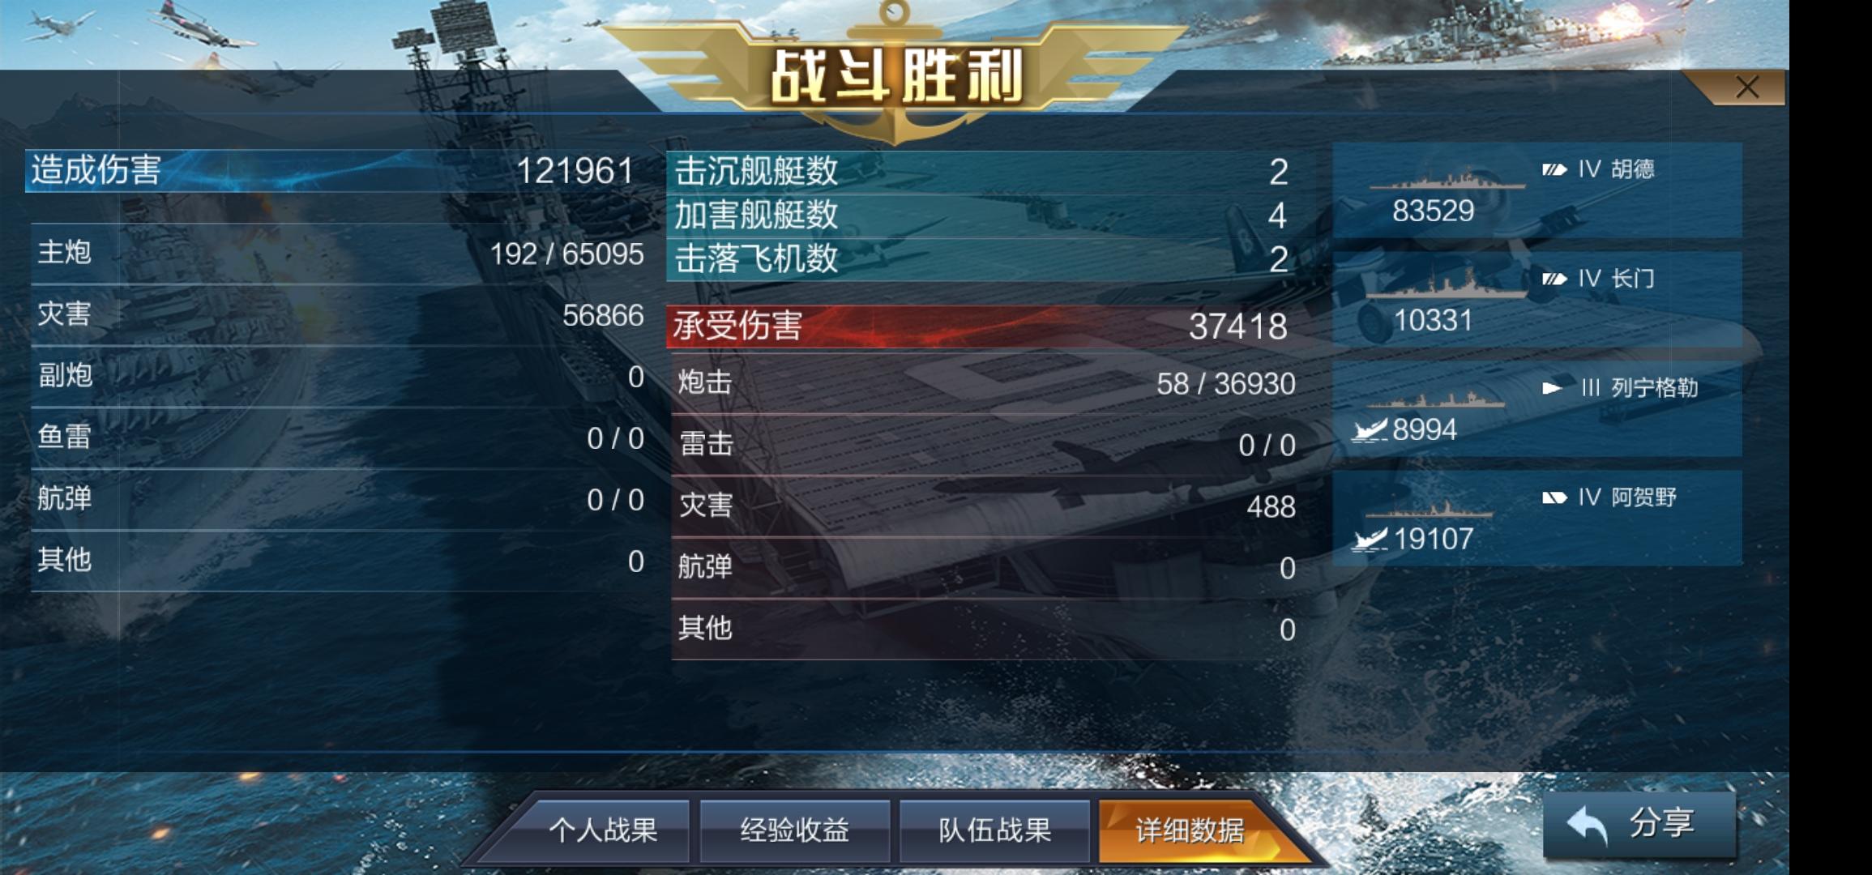Click the destroyer class icon next to 列宁格勒

[x=1553, y=388]
